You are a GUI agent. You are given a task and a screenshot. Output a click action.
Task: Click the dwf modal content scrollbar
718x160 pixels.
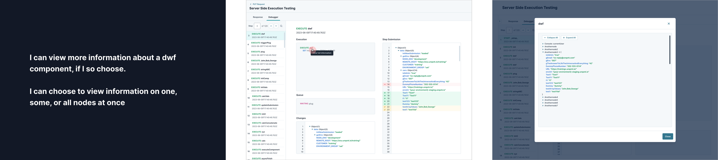[x=670, y=50]
